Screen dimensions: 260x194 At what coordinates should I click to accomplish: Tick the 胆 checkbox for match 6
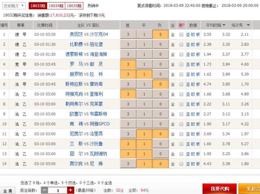181,84
